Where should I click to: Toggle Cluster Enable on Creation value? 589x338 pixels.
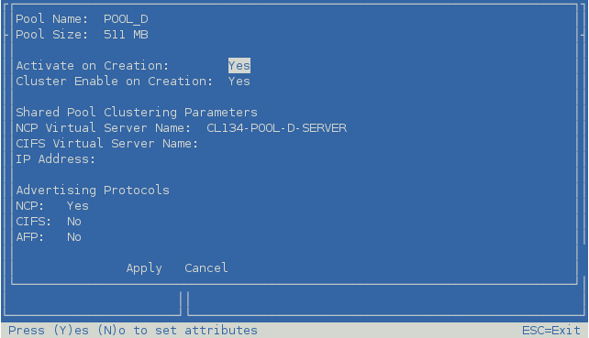[239, 82]
